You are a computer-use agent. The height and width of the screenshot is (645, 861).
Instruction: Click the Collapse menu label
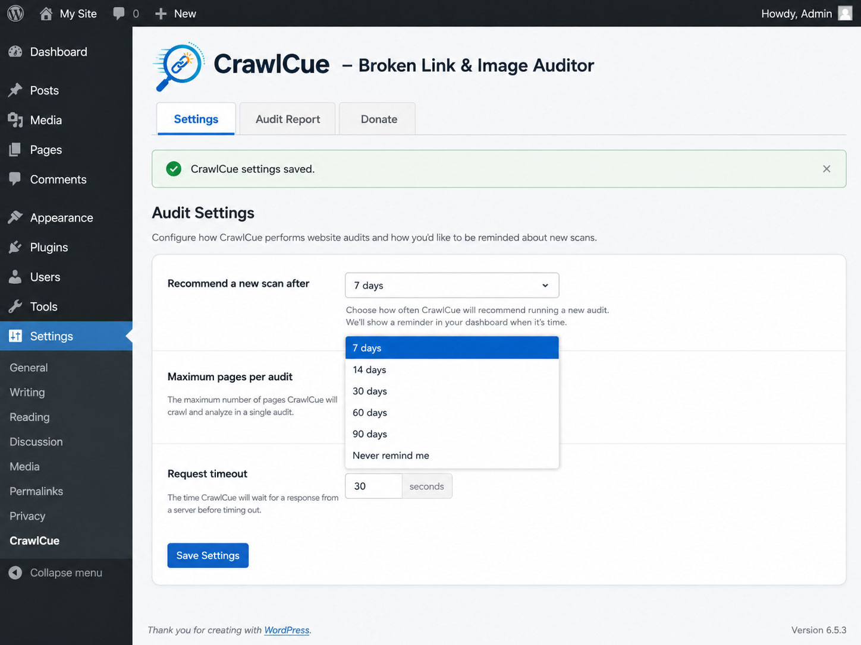pyautogui.click(x=66, y=573)
